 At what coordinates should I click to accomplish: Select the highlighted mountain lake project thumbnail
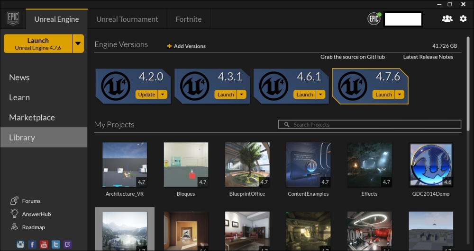125,231
